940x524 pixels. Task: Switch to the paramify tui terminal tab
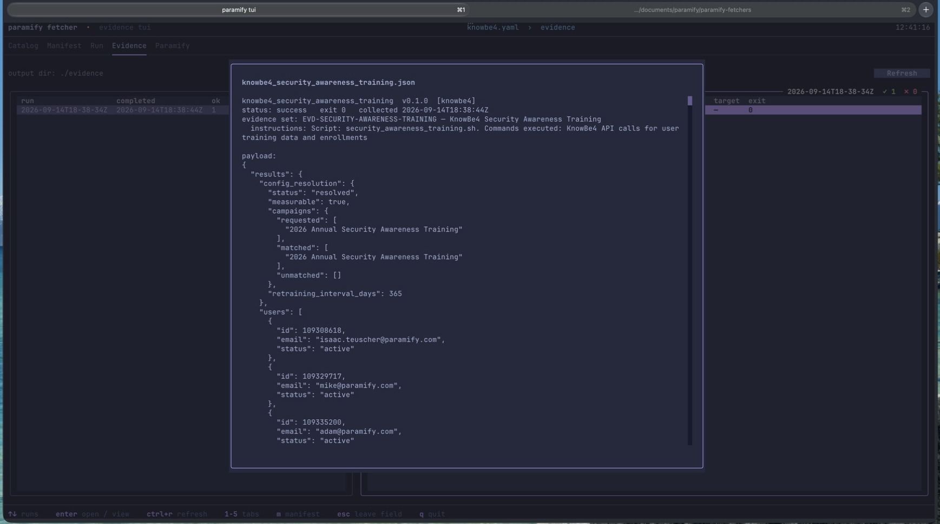[238, 10]
